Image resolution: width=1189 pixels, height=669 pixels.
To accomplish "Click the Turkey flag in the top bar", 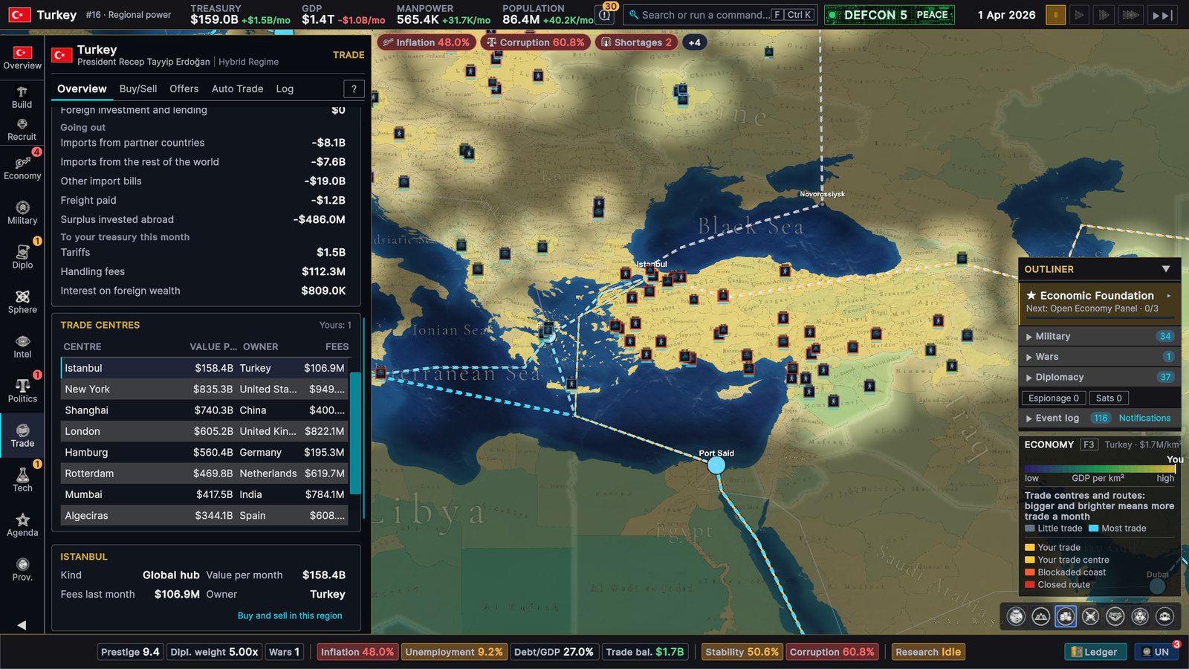I will (x=19, y=15).
